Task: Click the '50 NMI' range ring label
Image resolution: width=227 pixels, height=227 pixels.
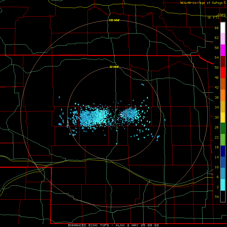Action: point(114,67)
